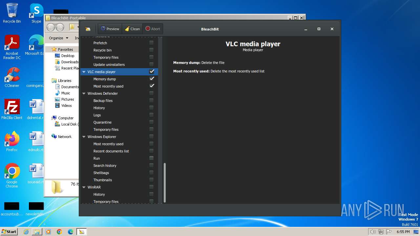Uncheck the VLC media player checkbox
The image size is (420, 236).
152,71
